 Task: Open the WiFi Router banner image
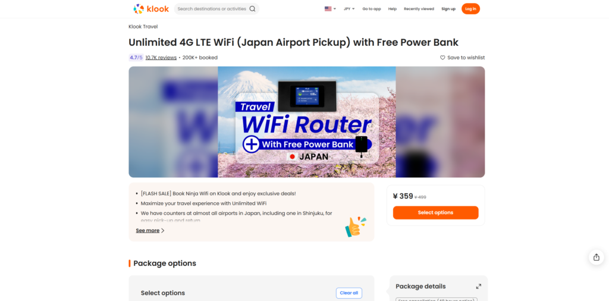click(306, 122)
